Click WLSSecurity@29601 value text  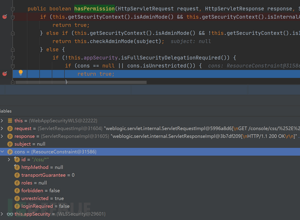(x=81, y=214)
